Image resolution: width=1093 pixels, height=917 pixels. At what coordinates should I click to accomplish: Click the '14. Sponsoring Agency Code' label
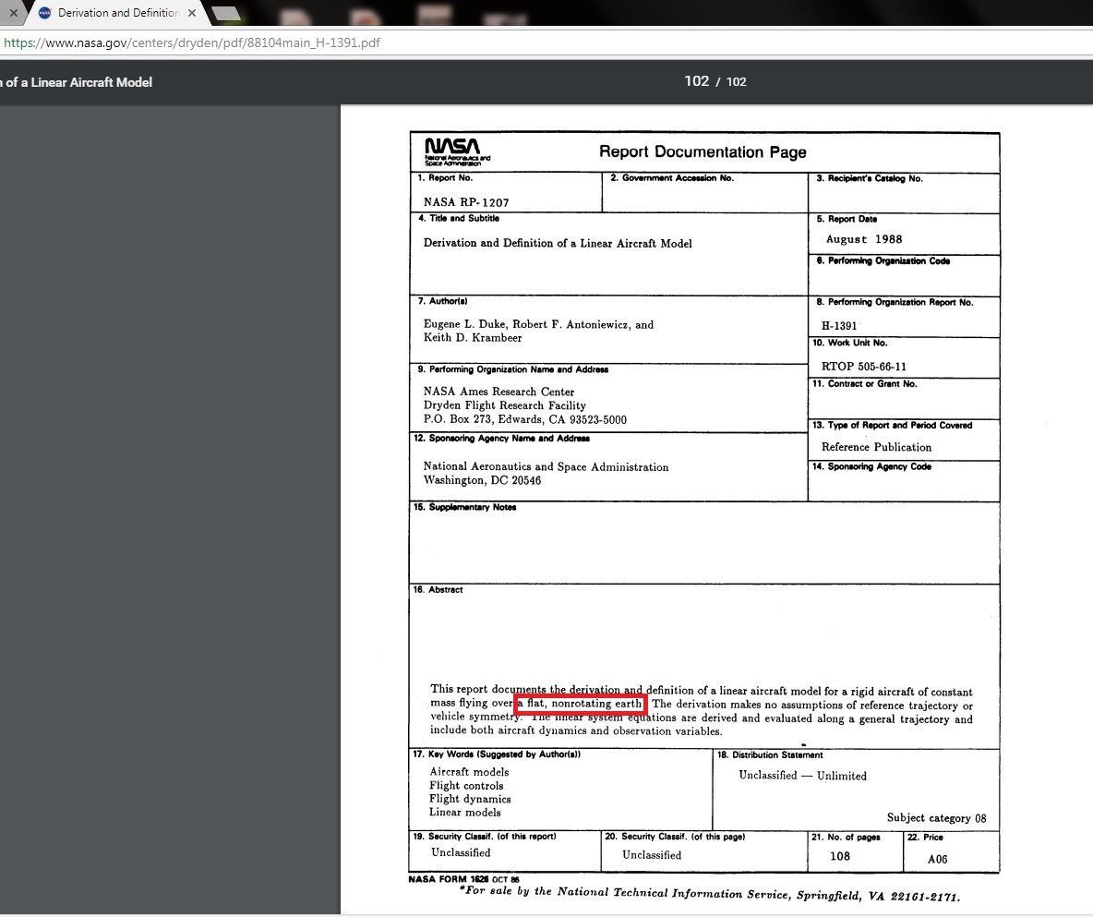pos(871,466)
